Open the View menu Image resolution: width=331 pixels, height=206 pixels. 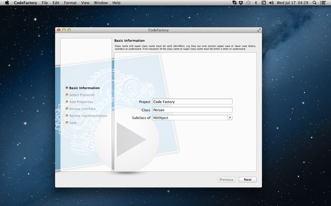[x=85, y=3]
